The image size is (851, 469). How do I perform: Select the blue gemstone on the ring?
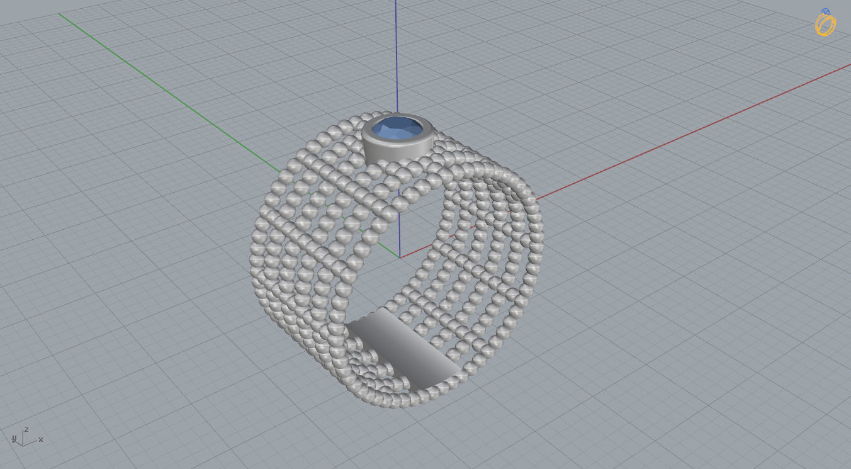point(397,128)
